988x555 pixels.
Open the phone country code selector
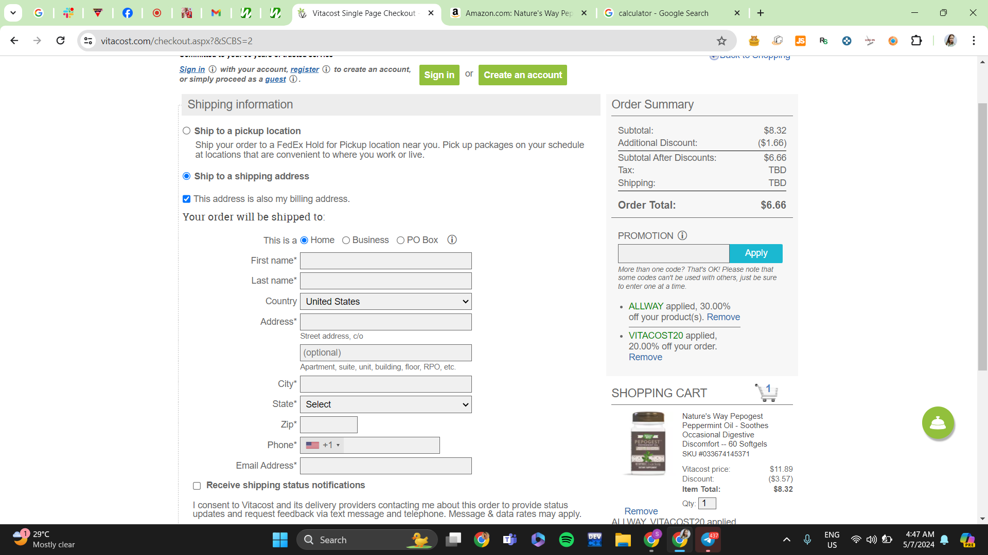coord(323,445)
